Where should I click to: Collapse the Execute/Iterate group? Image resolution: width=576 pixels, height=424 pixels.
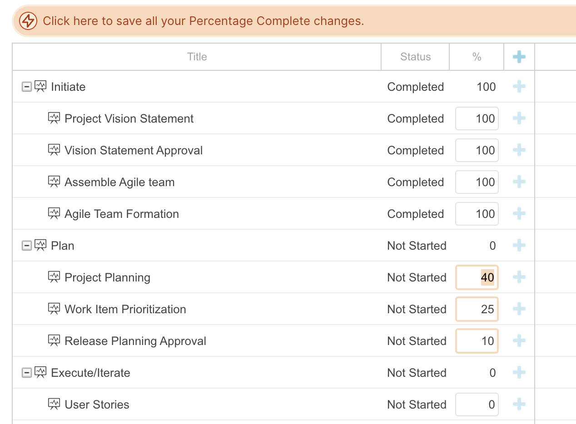point(27,373)
